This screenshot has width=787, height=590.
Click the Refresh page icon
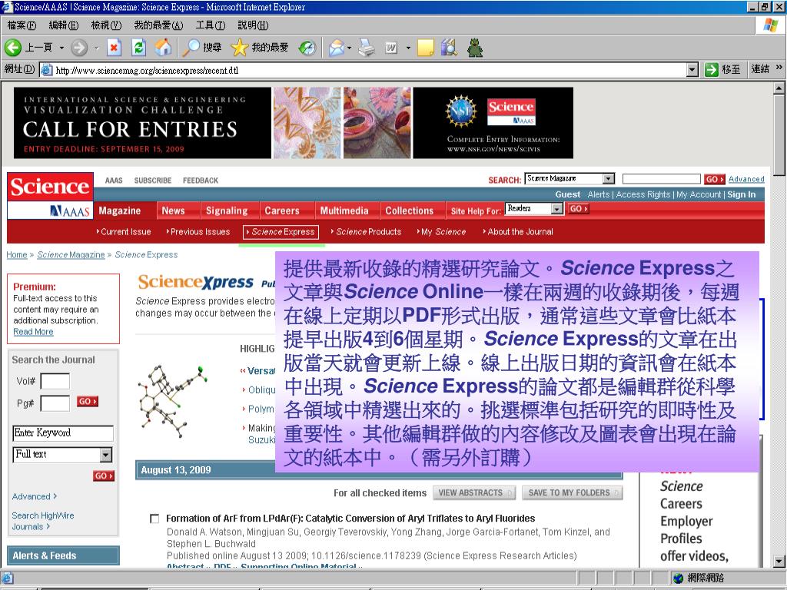coord(138,48)
